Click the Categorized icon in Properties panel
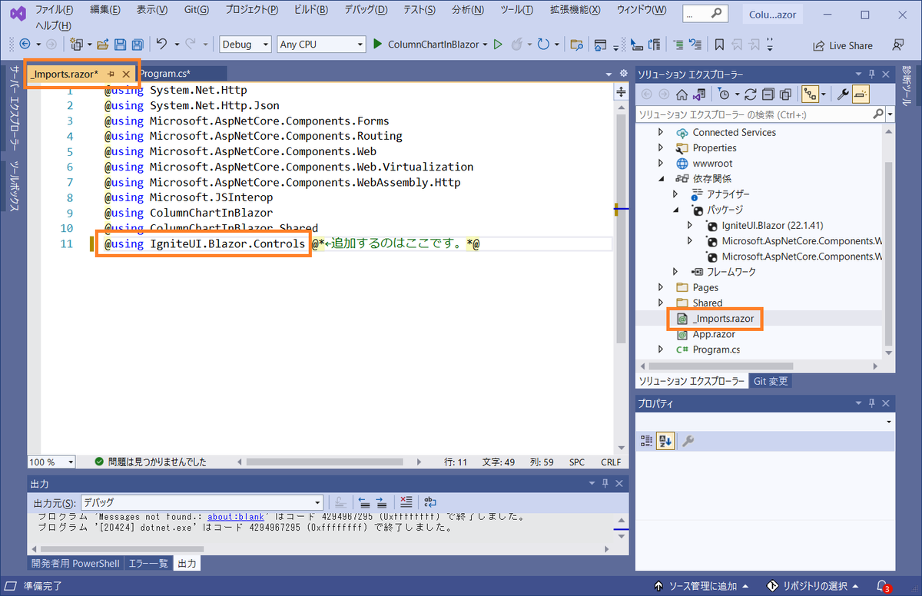Screen dimensions: 922x596 click(647, 441)
